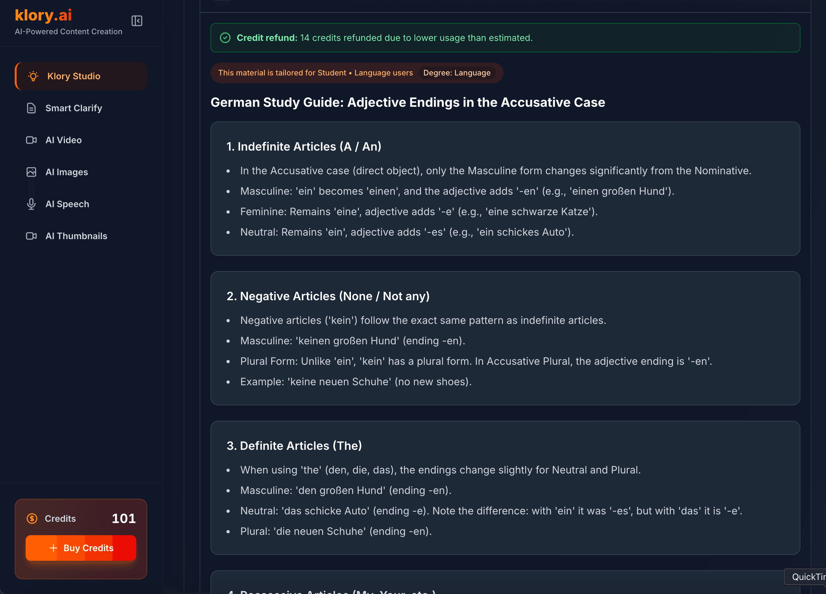Open AI Video via its camera icon
Screen dimensions: 826x594
(31, 140)
